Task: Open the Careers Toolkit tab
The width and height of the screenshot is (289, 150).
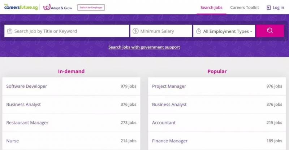Action: [245, 8]
